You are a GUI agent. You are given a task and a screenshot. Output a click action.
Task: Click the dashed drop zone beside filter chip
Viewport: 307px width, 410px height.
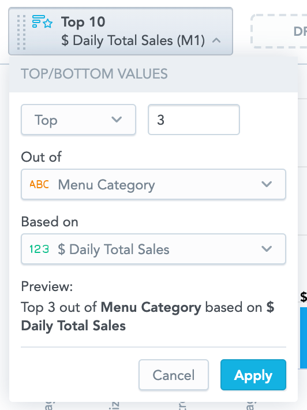click(279, 31)
